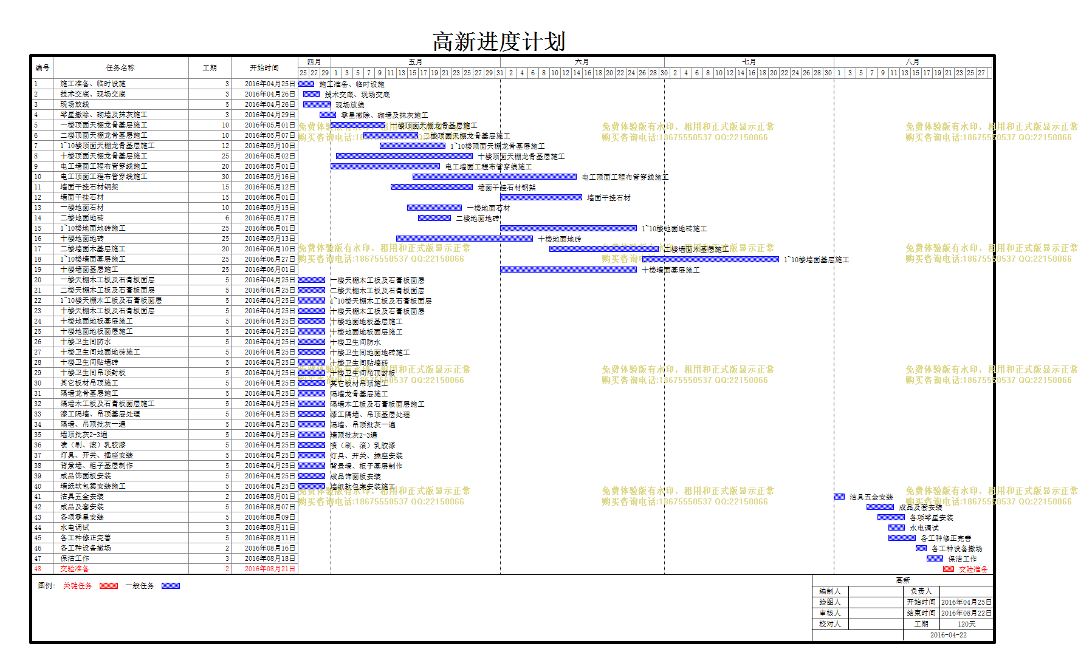Select the Gantt bar for 1~10楼顶面天棚龙骨基层施工
The image size is (1078, 672).
click(413, 146)
